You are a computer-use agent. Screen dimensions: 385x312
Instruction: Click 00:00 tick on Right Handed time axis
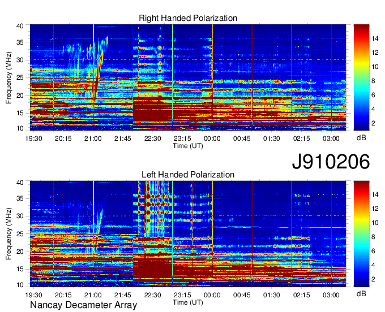[212, 138]
